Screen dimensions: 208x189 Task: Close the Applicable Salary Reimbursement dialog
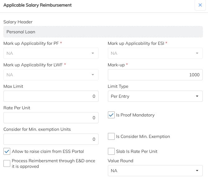tap(200, 5)
